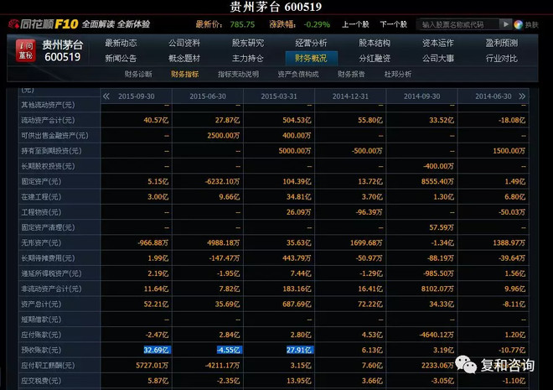553x390 pixels.
Task: Switch to the 财务指标 tab
Action: coord(185,74)
